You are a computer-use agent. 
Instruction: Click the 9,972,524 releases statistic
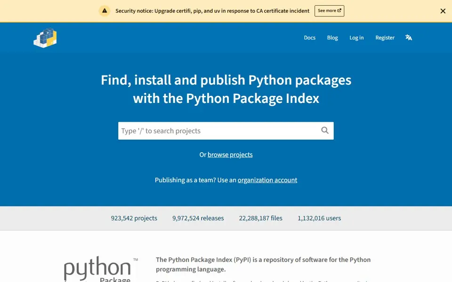click(x=198, y=218)
